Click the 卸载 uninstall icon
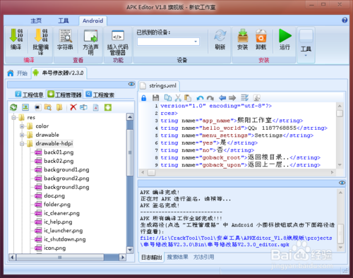 [x=261, y=36]
